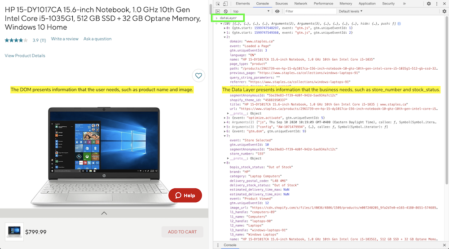Image resolution: width=449 pixels, height=249 pixels.
Task: Expand entry 3 optimize.activate
Action: coord(225,118)
